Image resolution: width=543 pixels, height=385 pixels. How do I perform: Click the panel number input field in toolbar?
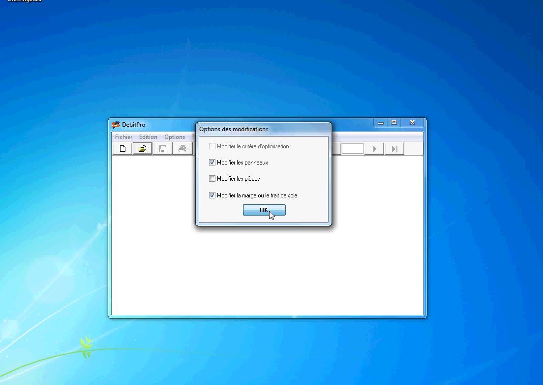353,149
